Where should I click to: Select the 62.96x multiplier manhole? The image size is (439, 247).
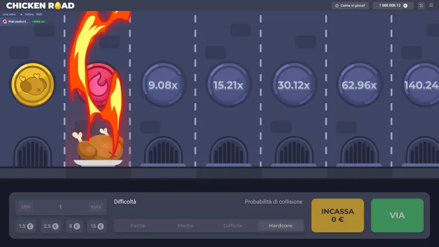pos(359,85)
